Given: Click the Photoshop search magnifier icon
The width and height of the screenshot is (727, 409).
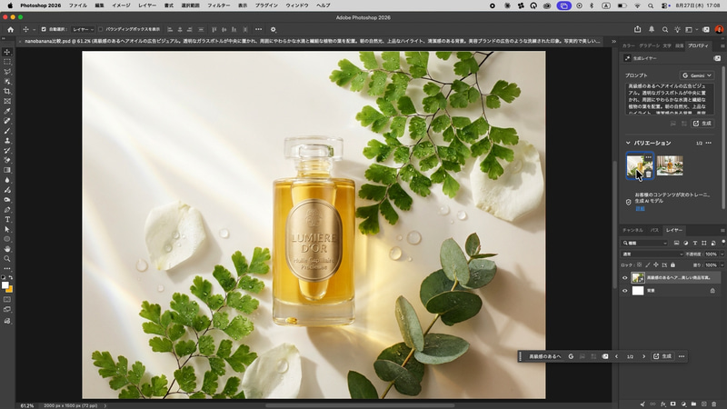Looking at the screenshot, I should (665, 29).
